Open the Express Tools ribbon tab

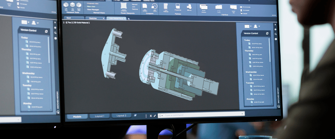click(149, 1)
